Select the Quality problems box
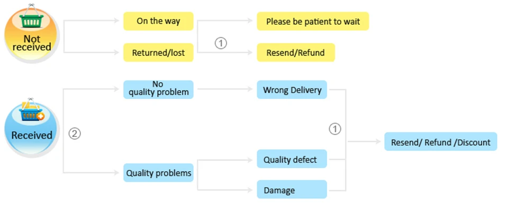508x206 pixels. point(158,173)
